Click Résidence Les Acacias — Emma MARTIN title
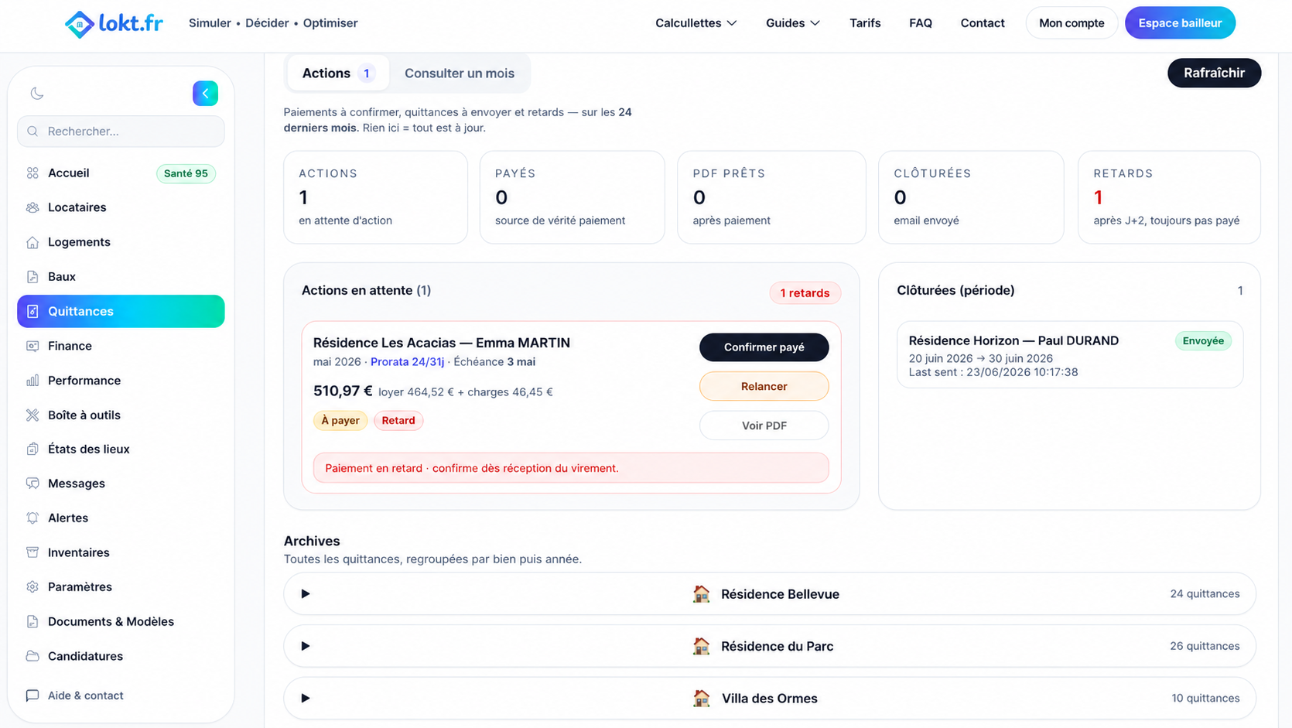This screenshot has height=728, width=1292. (x=442, y=343)
